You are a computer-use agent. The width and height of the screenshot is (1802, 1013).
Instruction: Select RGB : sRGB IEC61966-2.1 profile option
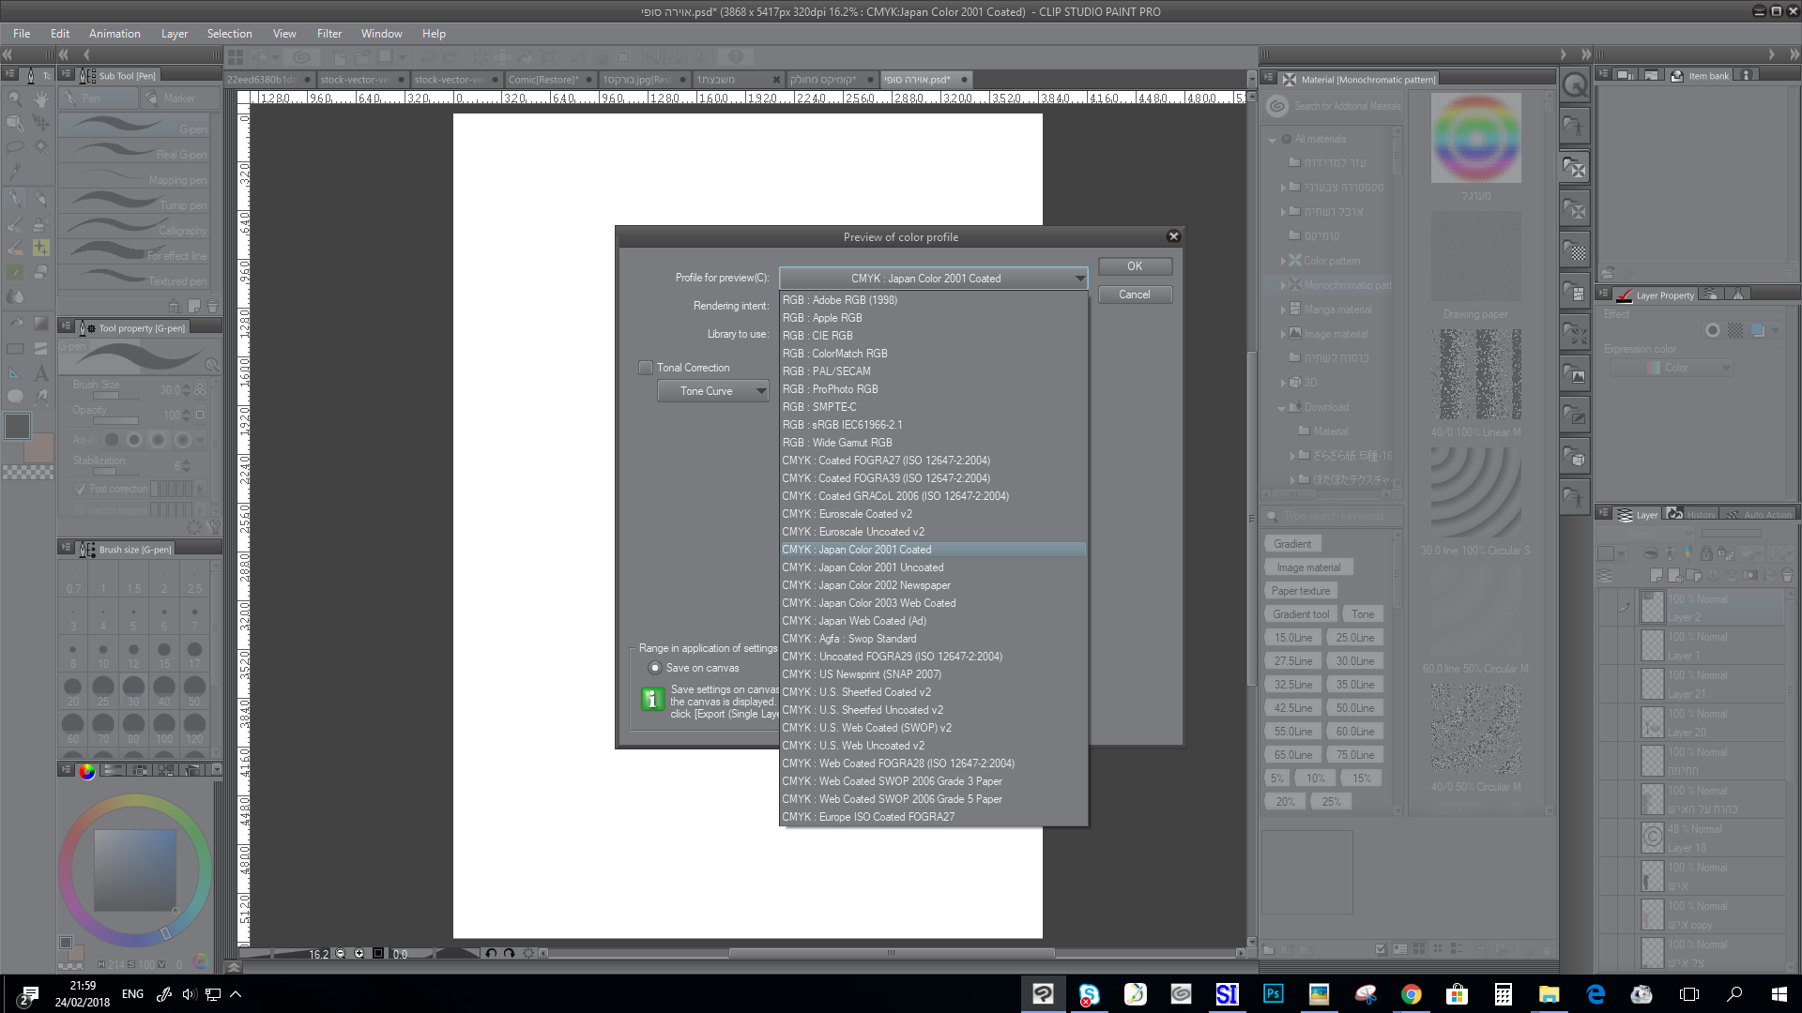(843, 425)
